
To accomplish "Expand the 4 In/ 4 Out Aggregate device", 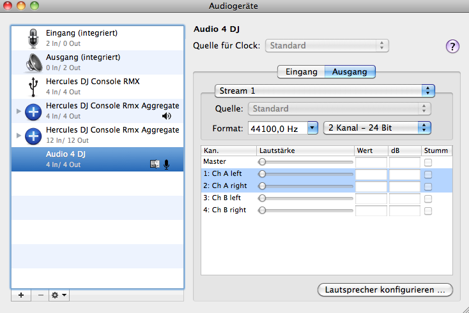I will [19, 111].
